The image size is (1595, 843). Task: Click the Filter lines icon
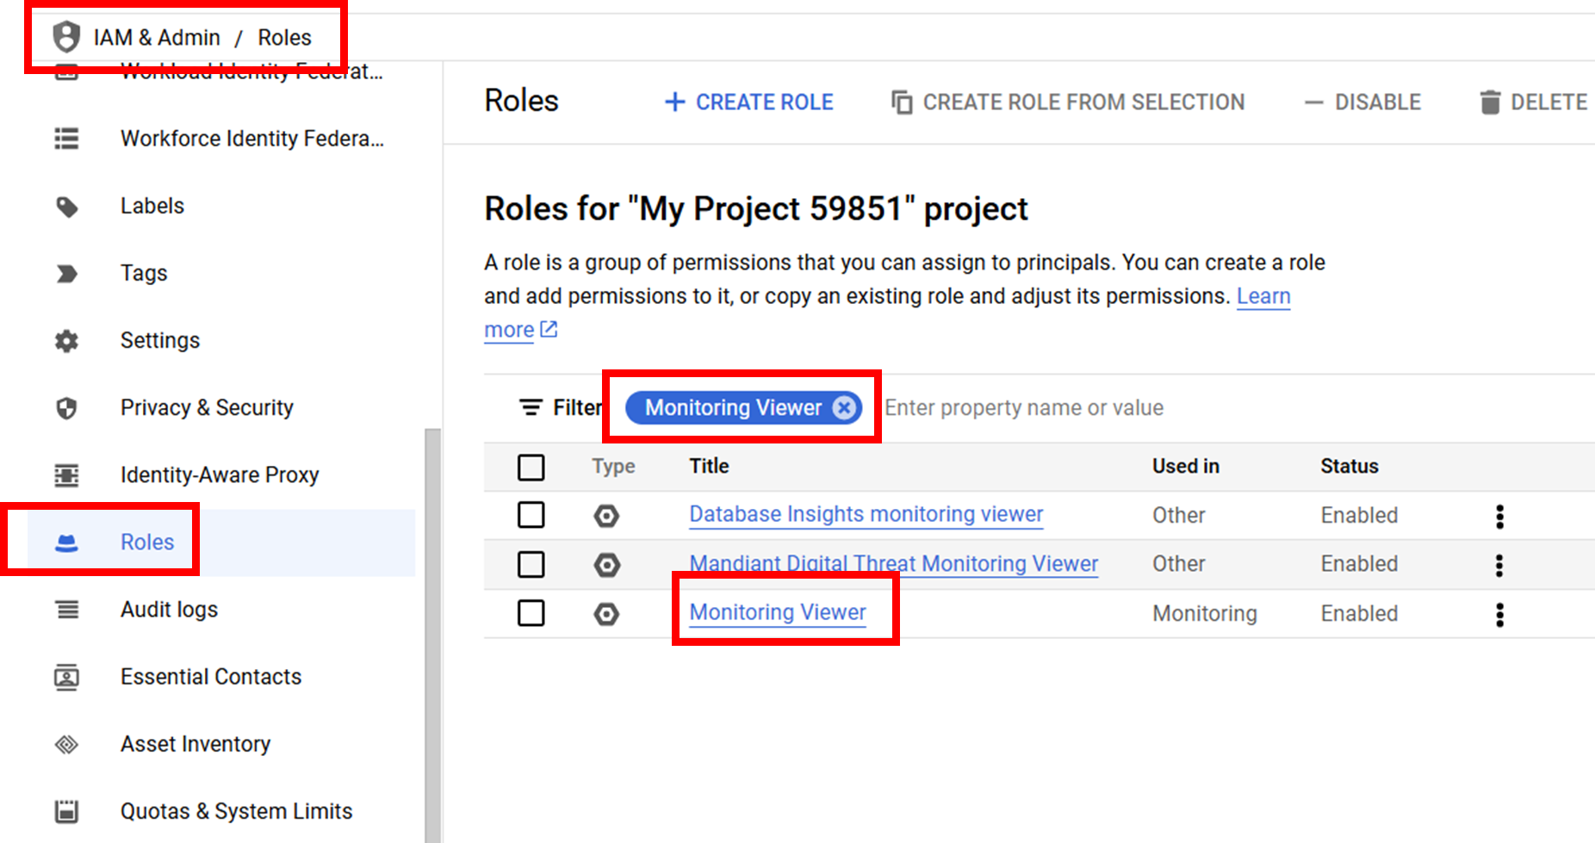click(x=531, y=407)
